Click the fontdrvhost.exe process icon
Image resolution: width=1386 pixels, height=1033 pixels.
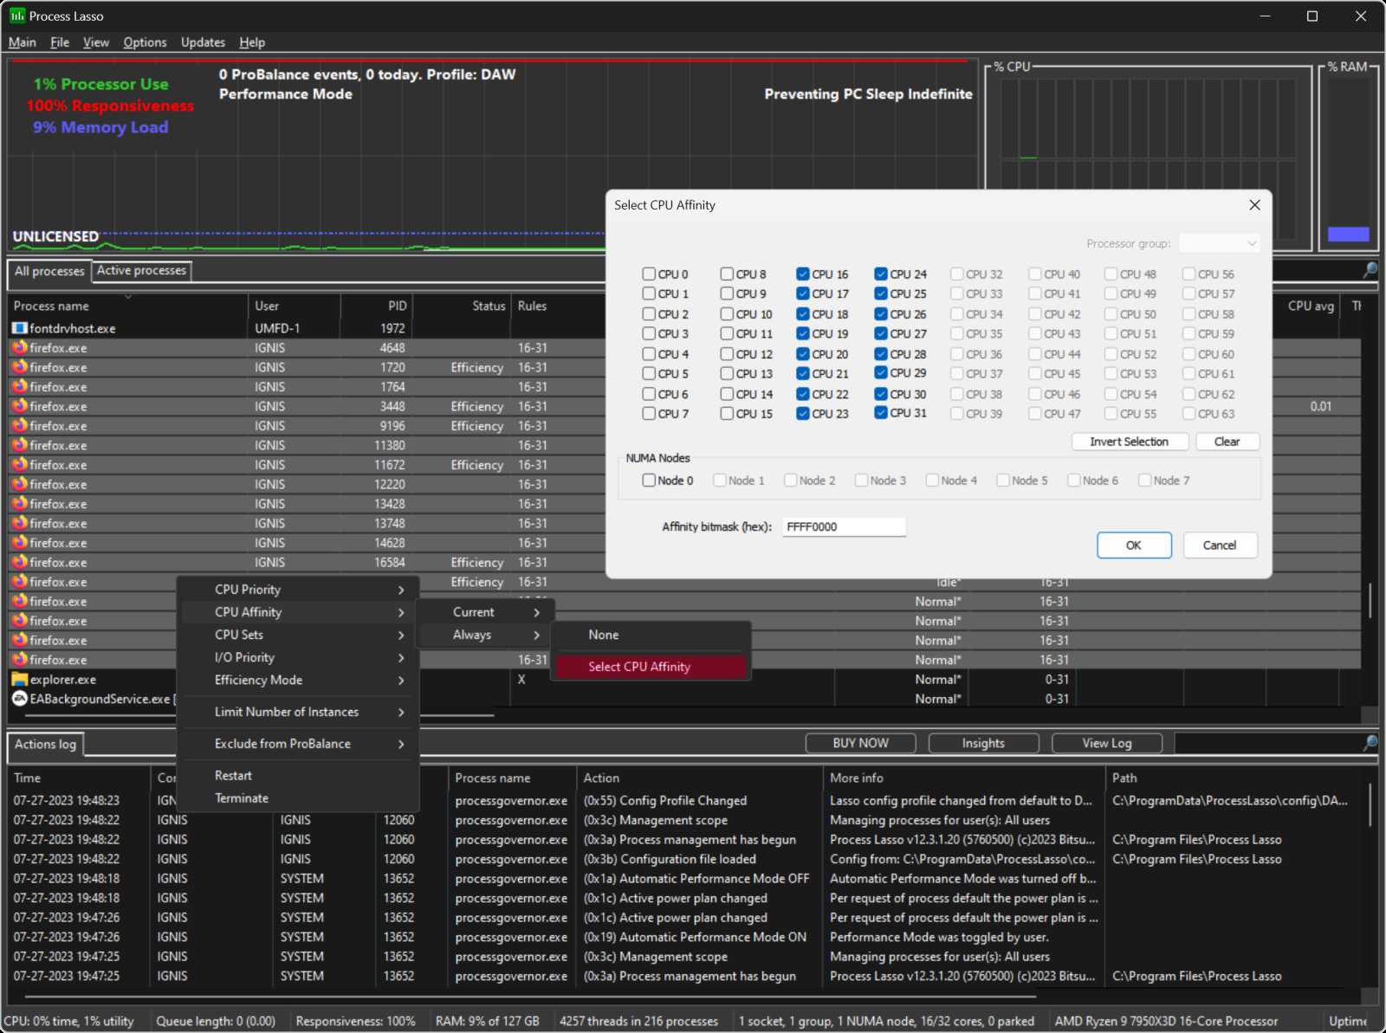tap(20, 328)
